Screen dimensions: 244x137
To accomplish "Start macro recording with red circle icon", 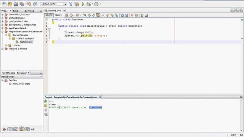I will (132, 15).
